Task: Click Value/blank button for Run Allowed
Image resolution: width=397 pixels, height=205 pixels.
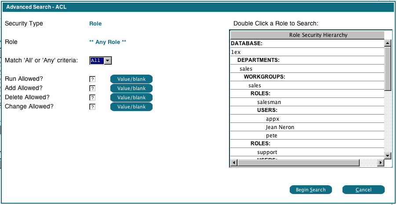Action: pos(131,79)
